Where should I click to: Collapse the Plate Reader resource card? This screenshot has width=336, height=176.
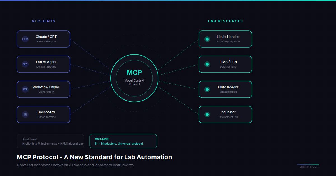(x=225, y=89)
